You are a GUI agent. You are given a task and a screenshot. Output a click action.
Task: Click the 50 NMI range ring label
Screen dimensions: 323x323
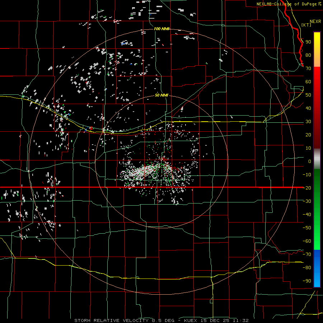161,95
